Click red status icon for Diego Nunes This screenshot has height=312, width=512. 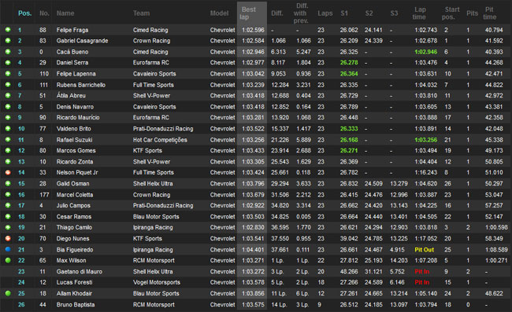8,238
